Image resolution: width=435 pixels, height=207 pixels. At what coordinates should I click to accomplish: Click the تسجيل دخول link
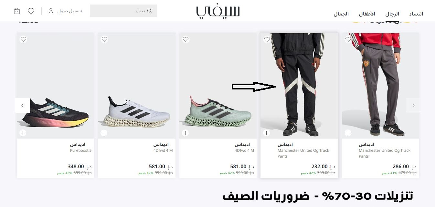(70, 11)
